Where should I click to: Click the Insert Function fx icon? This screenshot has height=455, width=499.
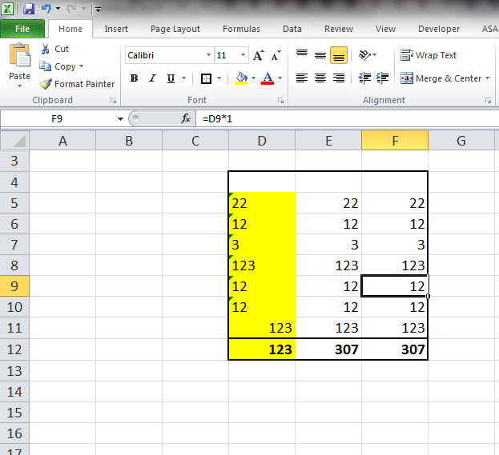point(186,118)
